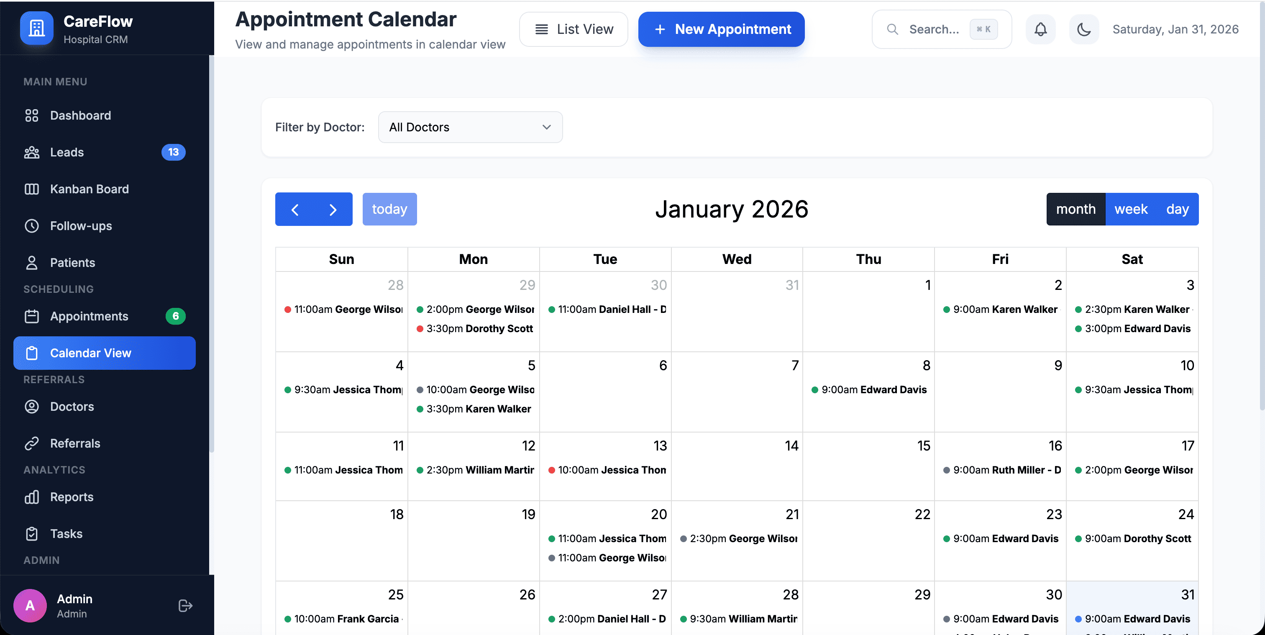
Task: Open Appointments menu with badge 6
Action: click(x=89, y=316)
